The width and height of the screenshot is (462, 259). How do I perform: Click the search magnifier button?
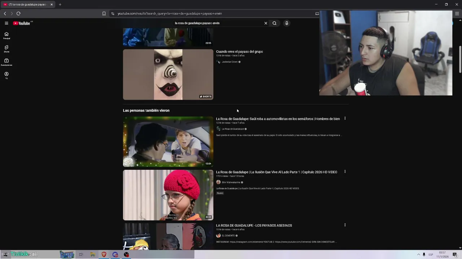pyautogui.click(x=274, y=23)
